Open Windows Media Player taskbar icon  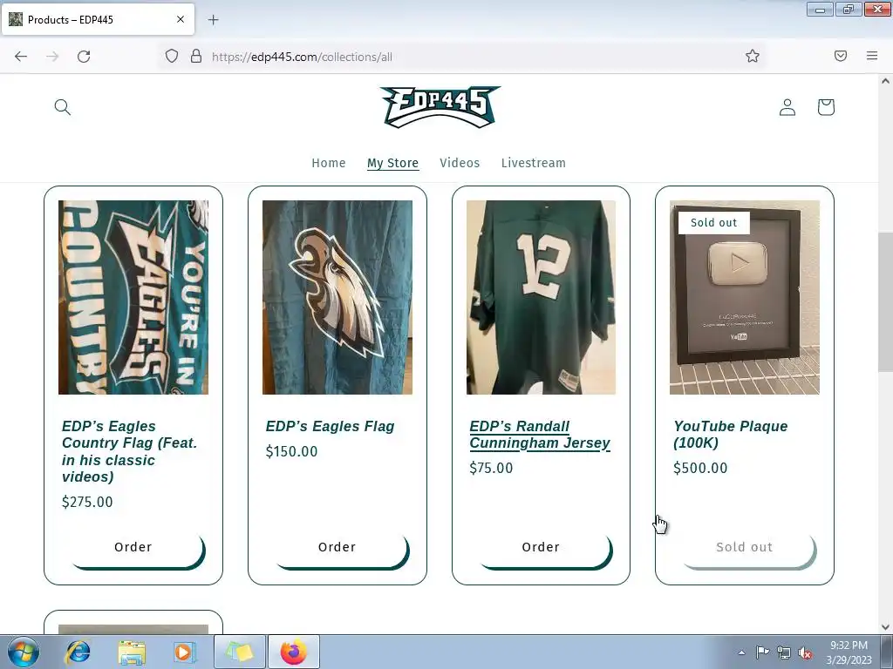point(185,652)
